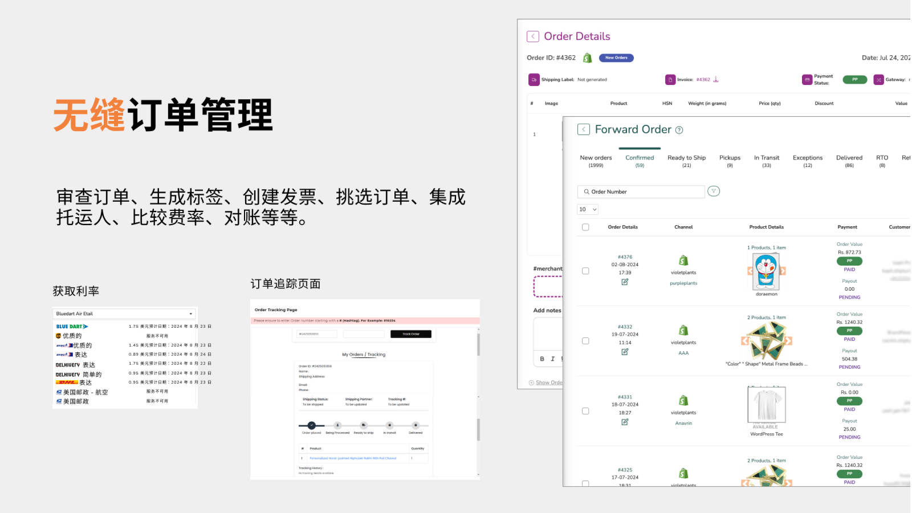Screen dimensions: 912x513
Task: Open the purpleplants channel link
Action: pos(683,283)
